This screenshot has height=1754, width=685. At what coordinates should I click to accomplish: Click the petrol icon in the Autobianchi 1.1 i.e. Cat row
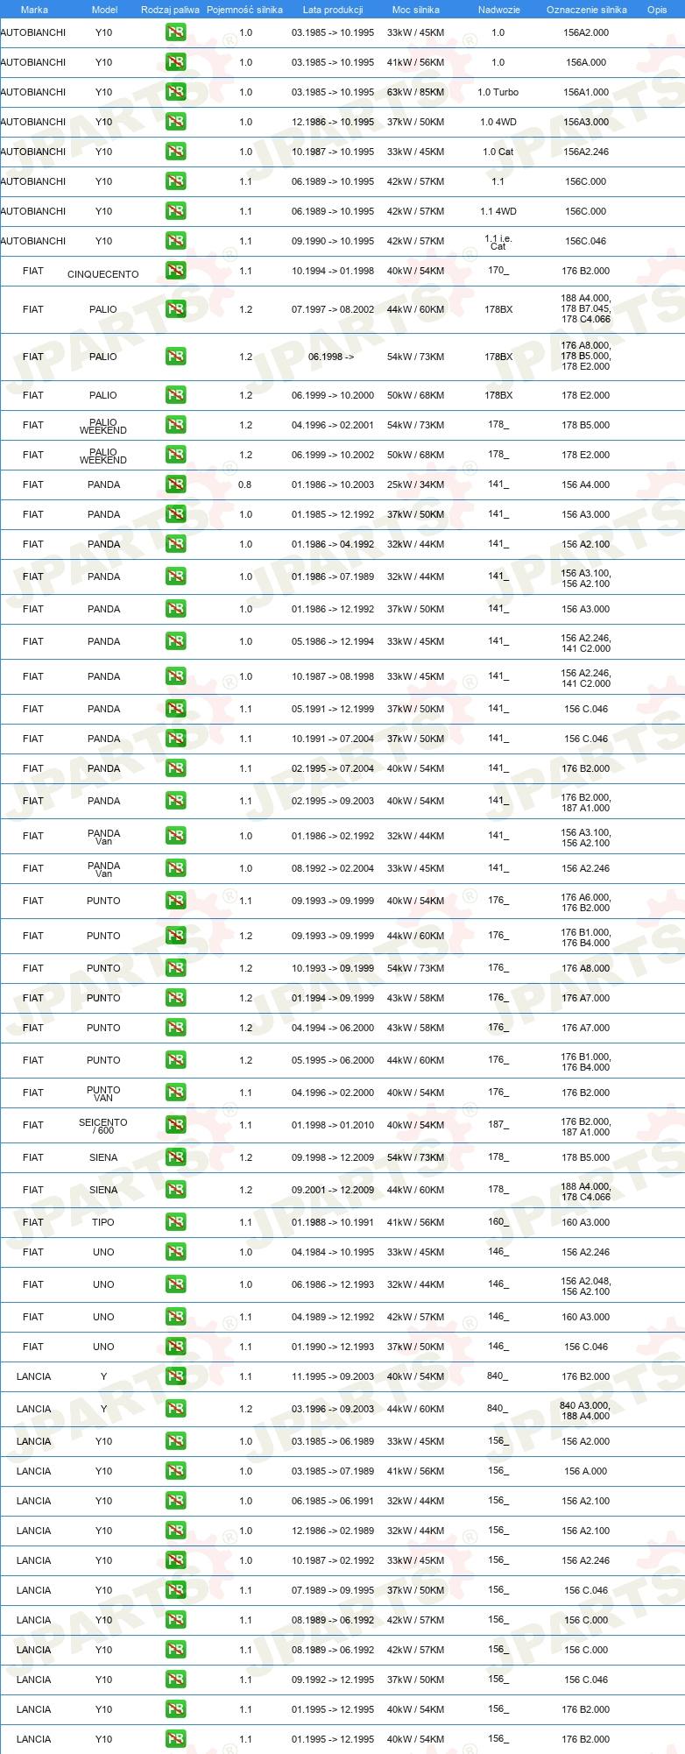tap(175, 241)
